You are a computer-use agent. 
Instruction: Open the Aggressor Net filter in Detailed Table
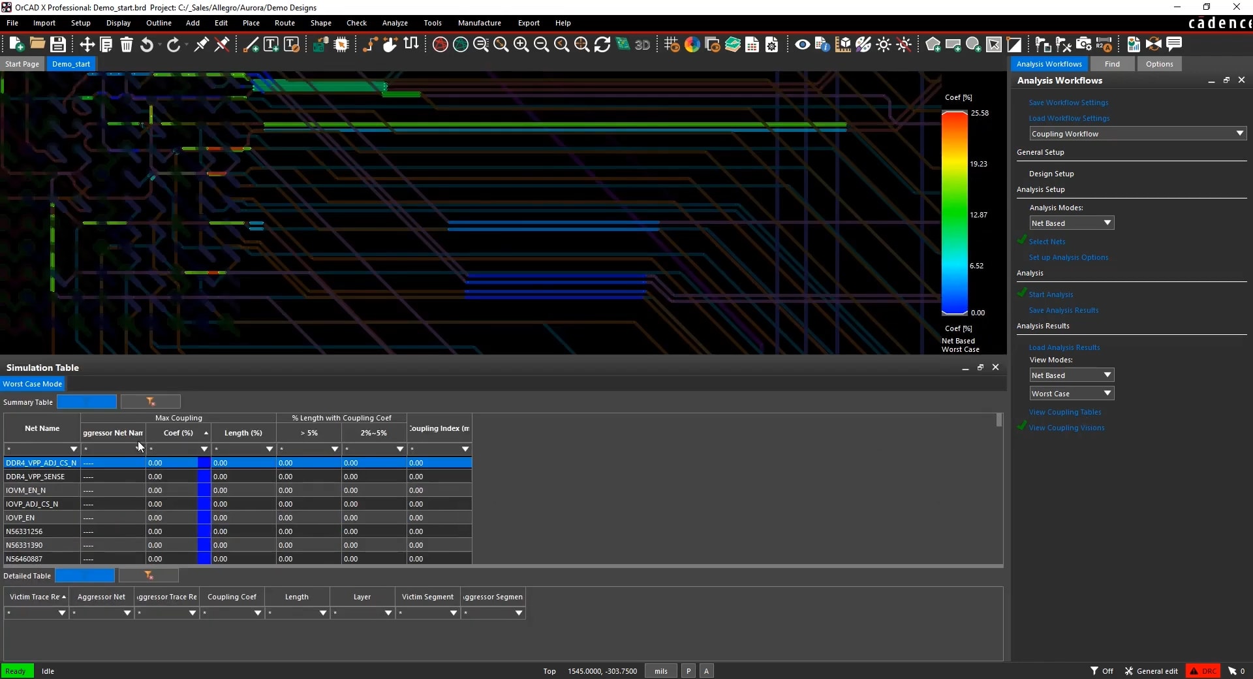pos(127,613)
